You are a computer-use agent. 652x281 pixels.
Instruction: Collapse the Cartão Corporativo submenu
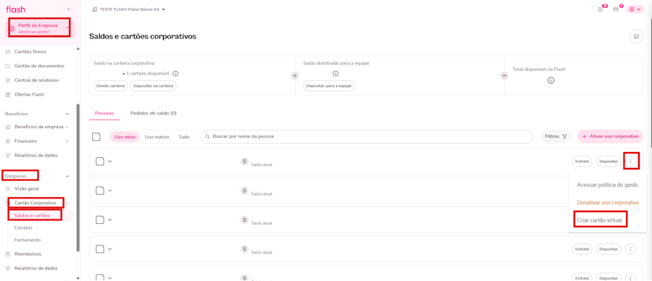(x=67, y=203)
